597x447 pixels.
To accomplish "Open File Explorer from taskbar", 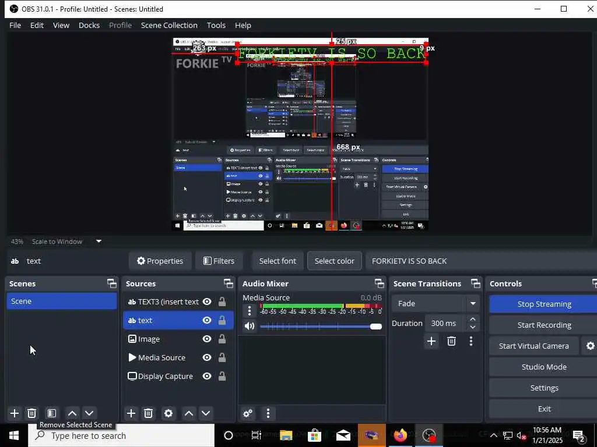I will pyautogui.click(x=286, y=435).
